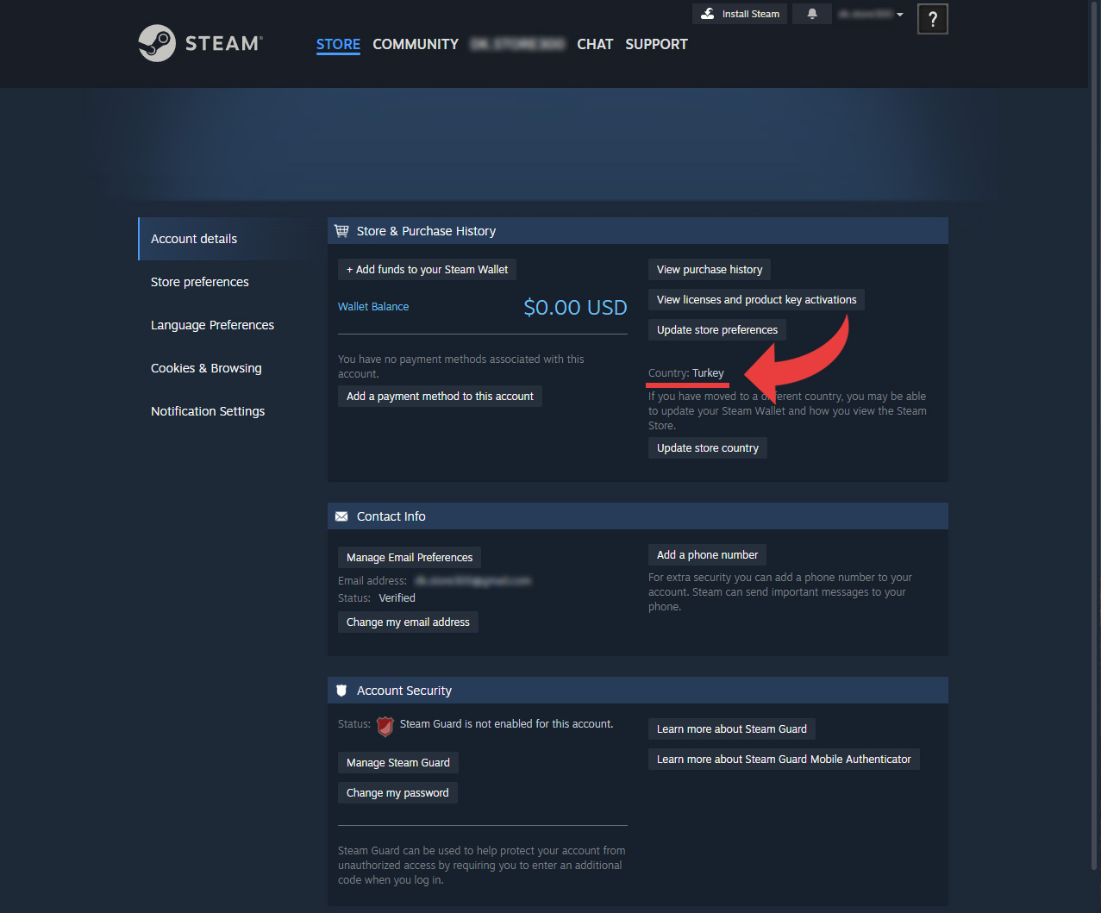Click the Wallet Balance link

tap(373, 307)
